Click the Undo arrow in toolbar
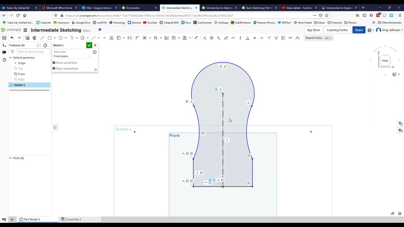The width and height of the screenshot is (404, 227). [x=12, y=38]
